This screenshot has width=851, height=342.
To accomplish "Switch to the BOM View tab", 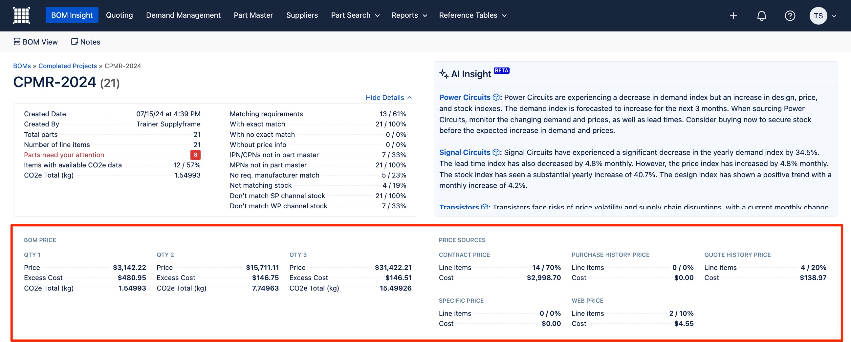I will point(36,42).
